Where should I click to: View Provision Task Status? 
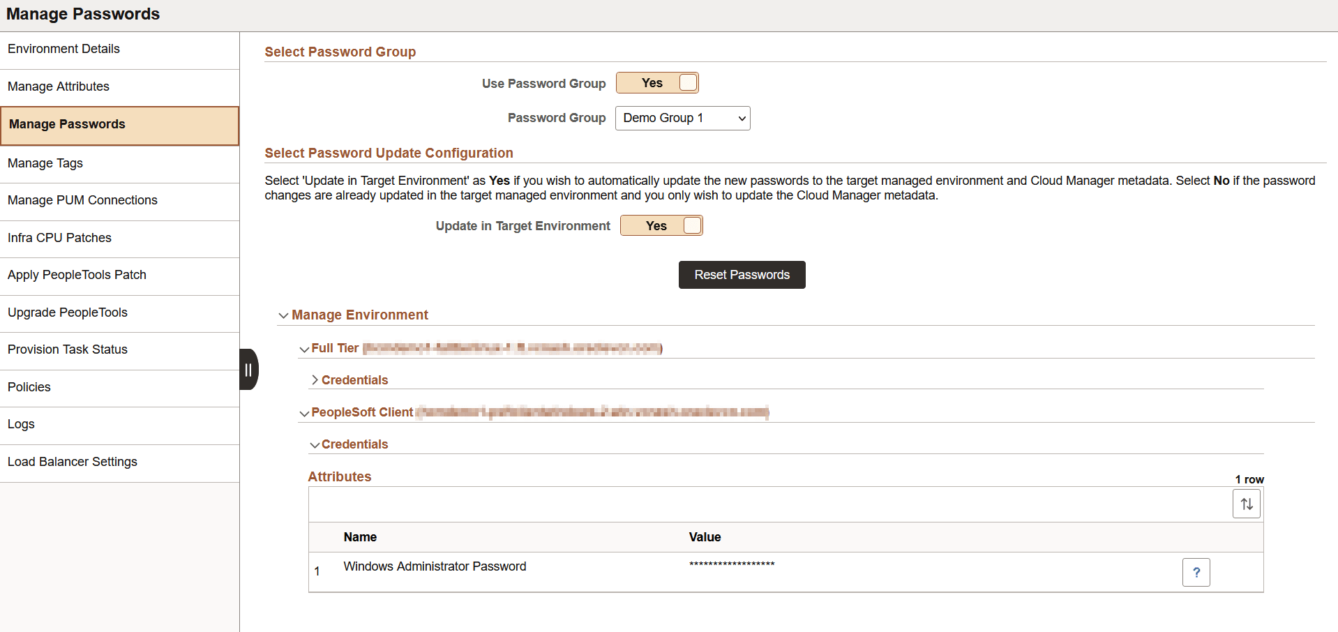tap(67, 349)
